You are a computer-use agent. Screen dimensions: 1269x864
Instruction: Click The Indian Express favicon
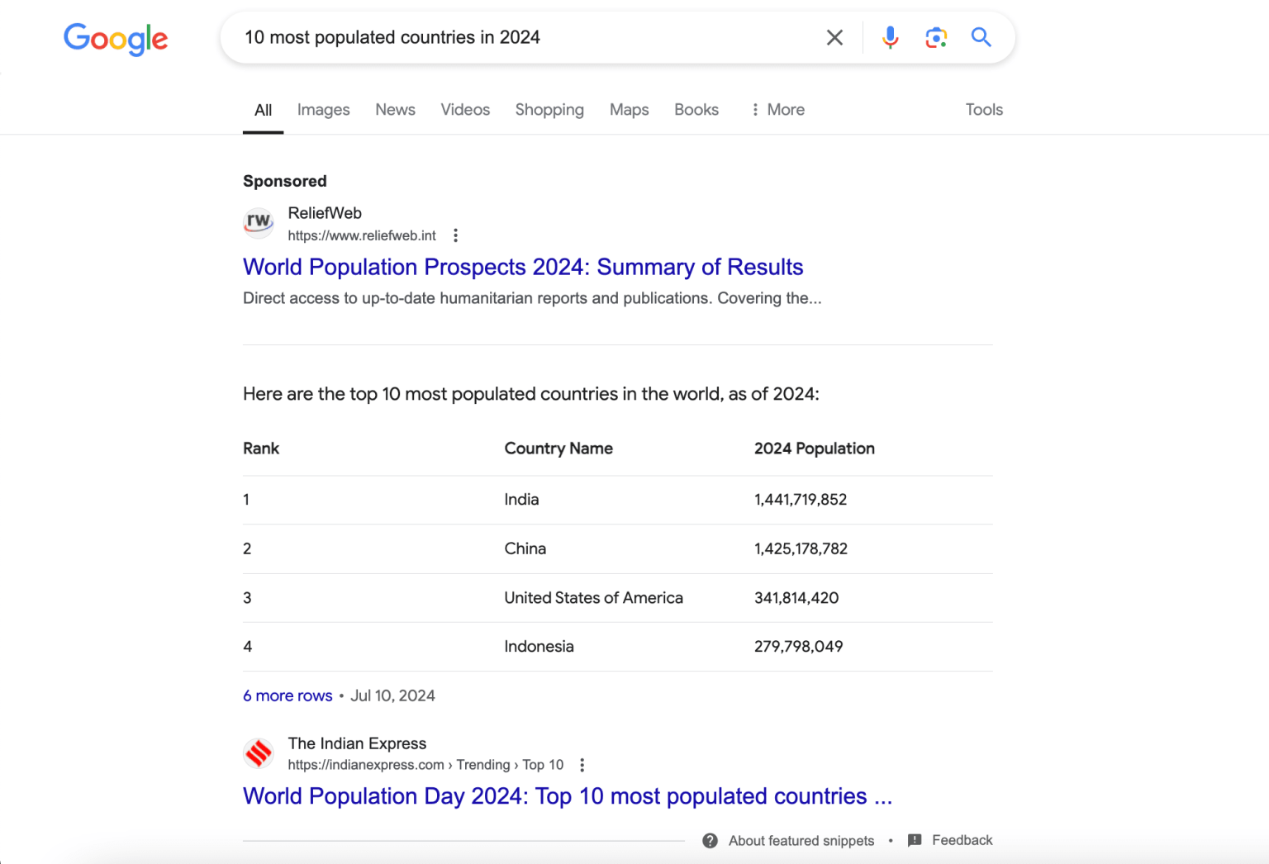[258, 752]
